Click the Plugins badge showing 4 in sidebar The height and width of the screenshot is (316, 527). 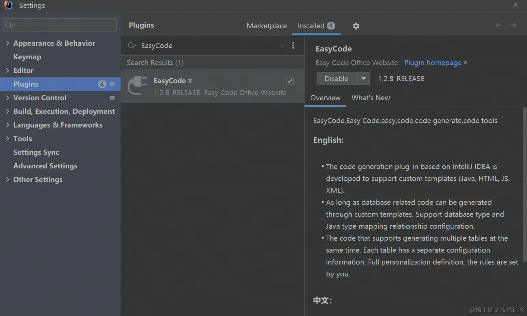102,84
